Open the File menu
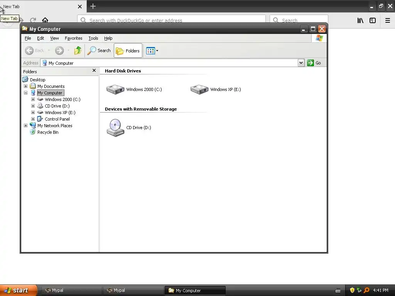 (28, 38)
